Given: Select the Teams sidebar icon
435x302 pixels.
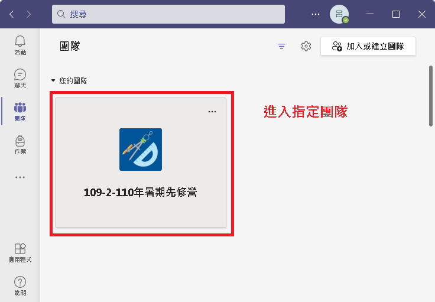Looking at the screenshot, I should pyautogui.click(x=20, y=111).
